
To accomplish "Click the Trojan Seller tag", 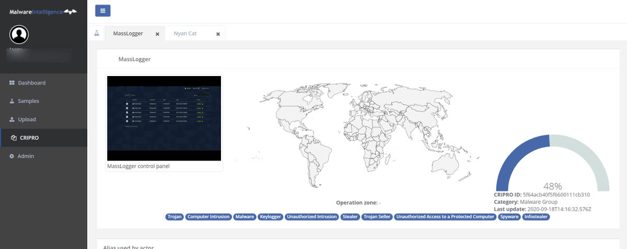I will point(377,217).
